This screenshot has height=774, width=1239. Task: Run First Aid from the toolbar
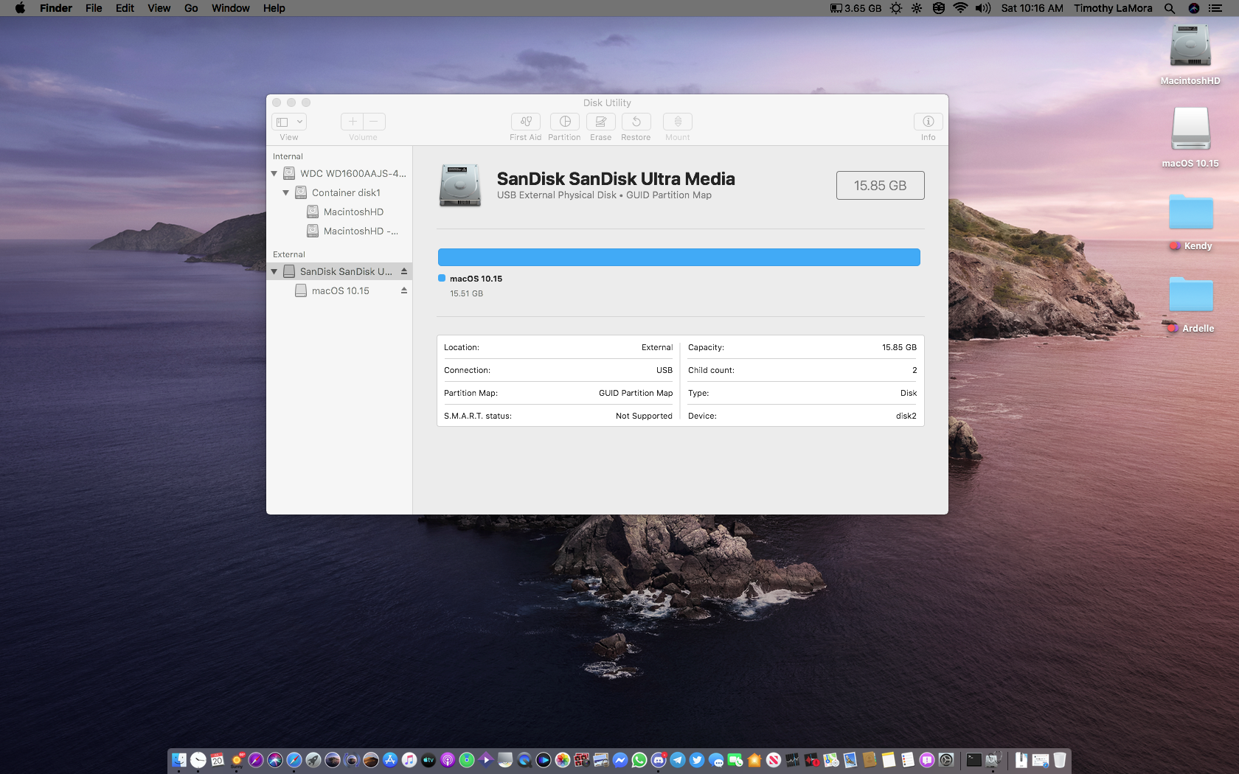coord(525,122)
